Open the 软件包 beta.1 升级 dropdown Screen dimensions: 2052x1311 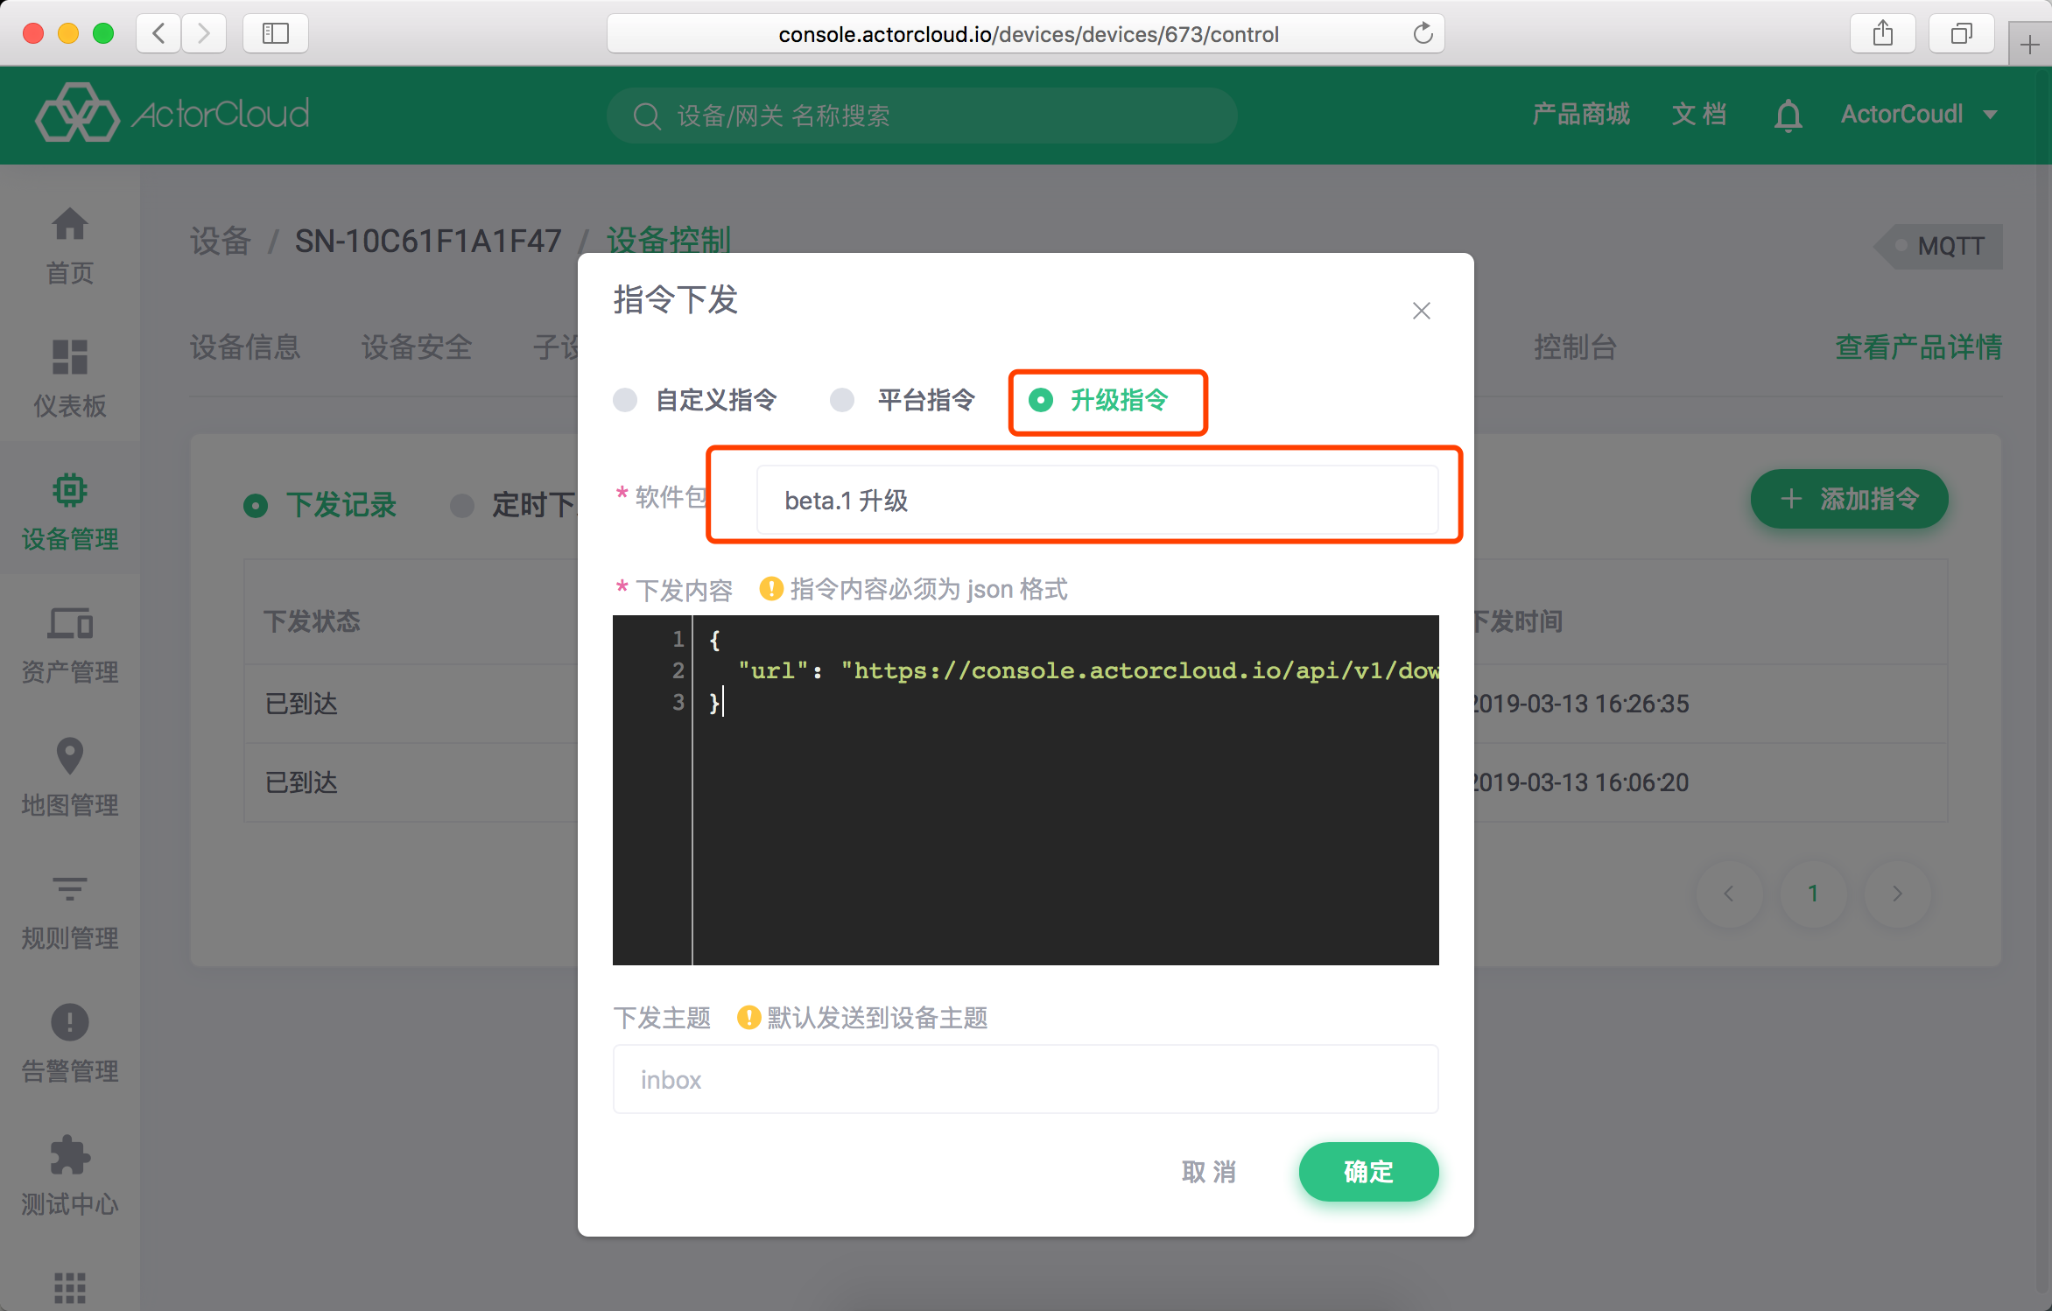[1097, 500]
